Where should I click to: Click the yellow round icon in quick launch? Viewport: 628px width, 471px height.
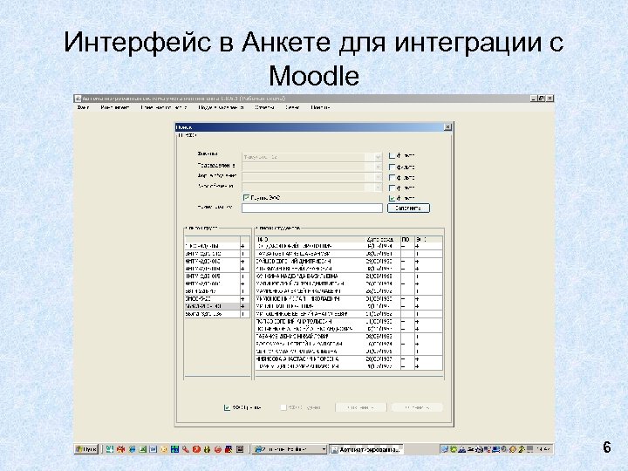coord(164,449)
